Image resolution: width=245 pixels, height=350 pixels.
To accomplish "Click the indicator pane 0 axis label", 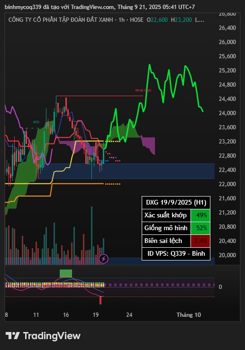I will pos(220,287).
